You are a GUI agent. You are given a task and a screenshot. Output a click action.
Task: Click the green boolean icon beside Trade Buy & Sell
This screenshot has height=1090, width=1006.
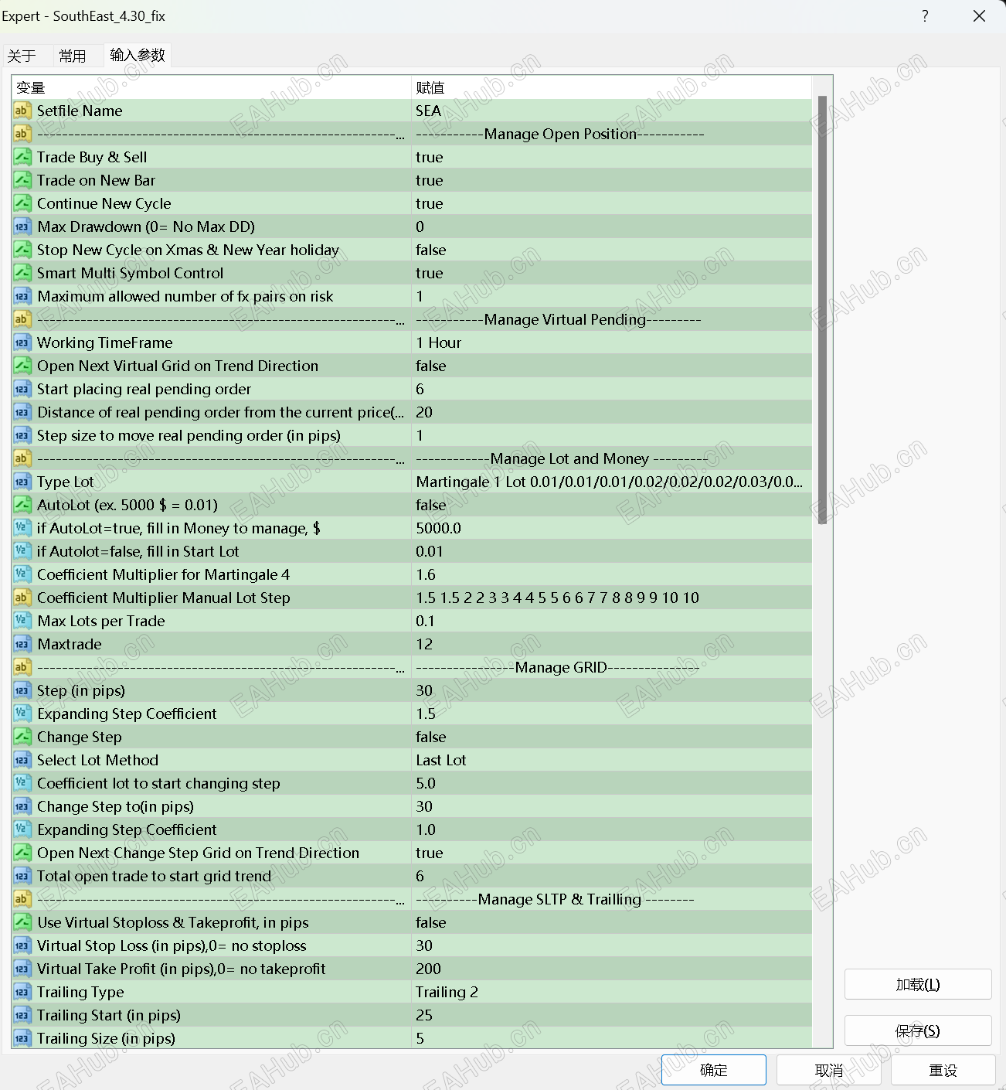pyautogui.click(x=22, y=156)
